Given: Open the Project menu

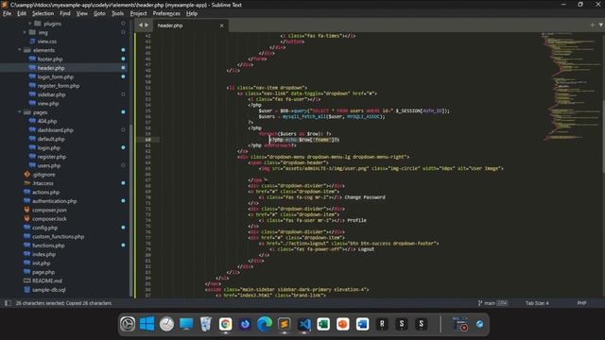Looking at the screenshot, I should pyautogui.click(x=138, y=13).
